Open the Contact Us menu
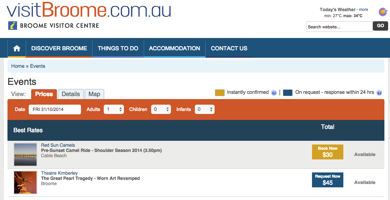 [229, 48]
